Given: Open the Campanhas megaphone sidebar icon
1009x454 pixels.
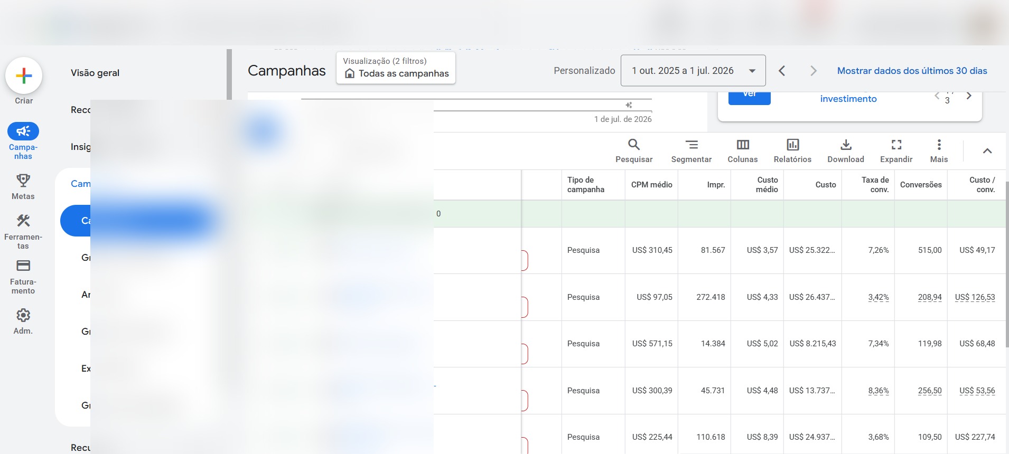Looking at the screenshot, I should [x=23, y=131].
